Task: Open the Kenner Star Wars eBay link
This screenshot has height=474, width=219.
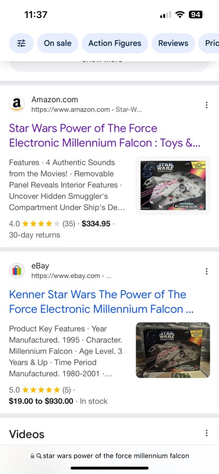Action: [x=101, y=302]
